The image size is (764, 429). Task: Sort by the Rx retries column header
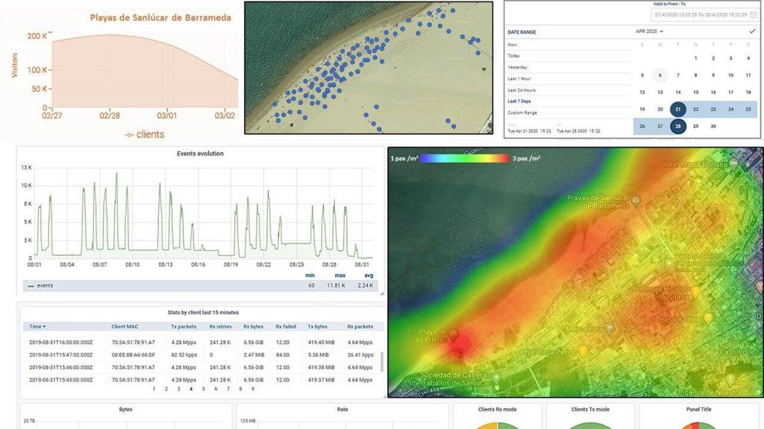pyautogui.click(x=220, y=327)
